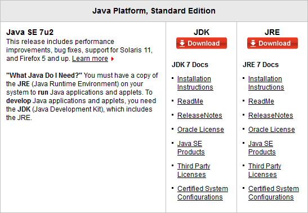Screen dimensions: 308x213
Task: Open the Learn more link
Action: 90,59
